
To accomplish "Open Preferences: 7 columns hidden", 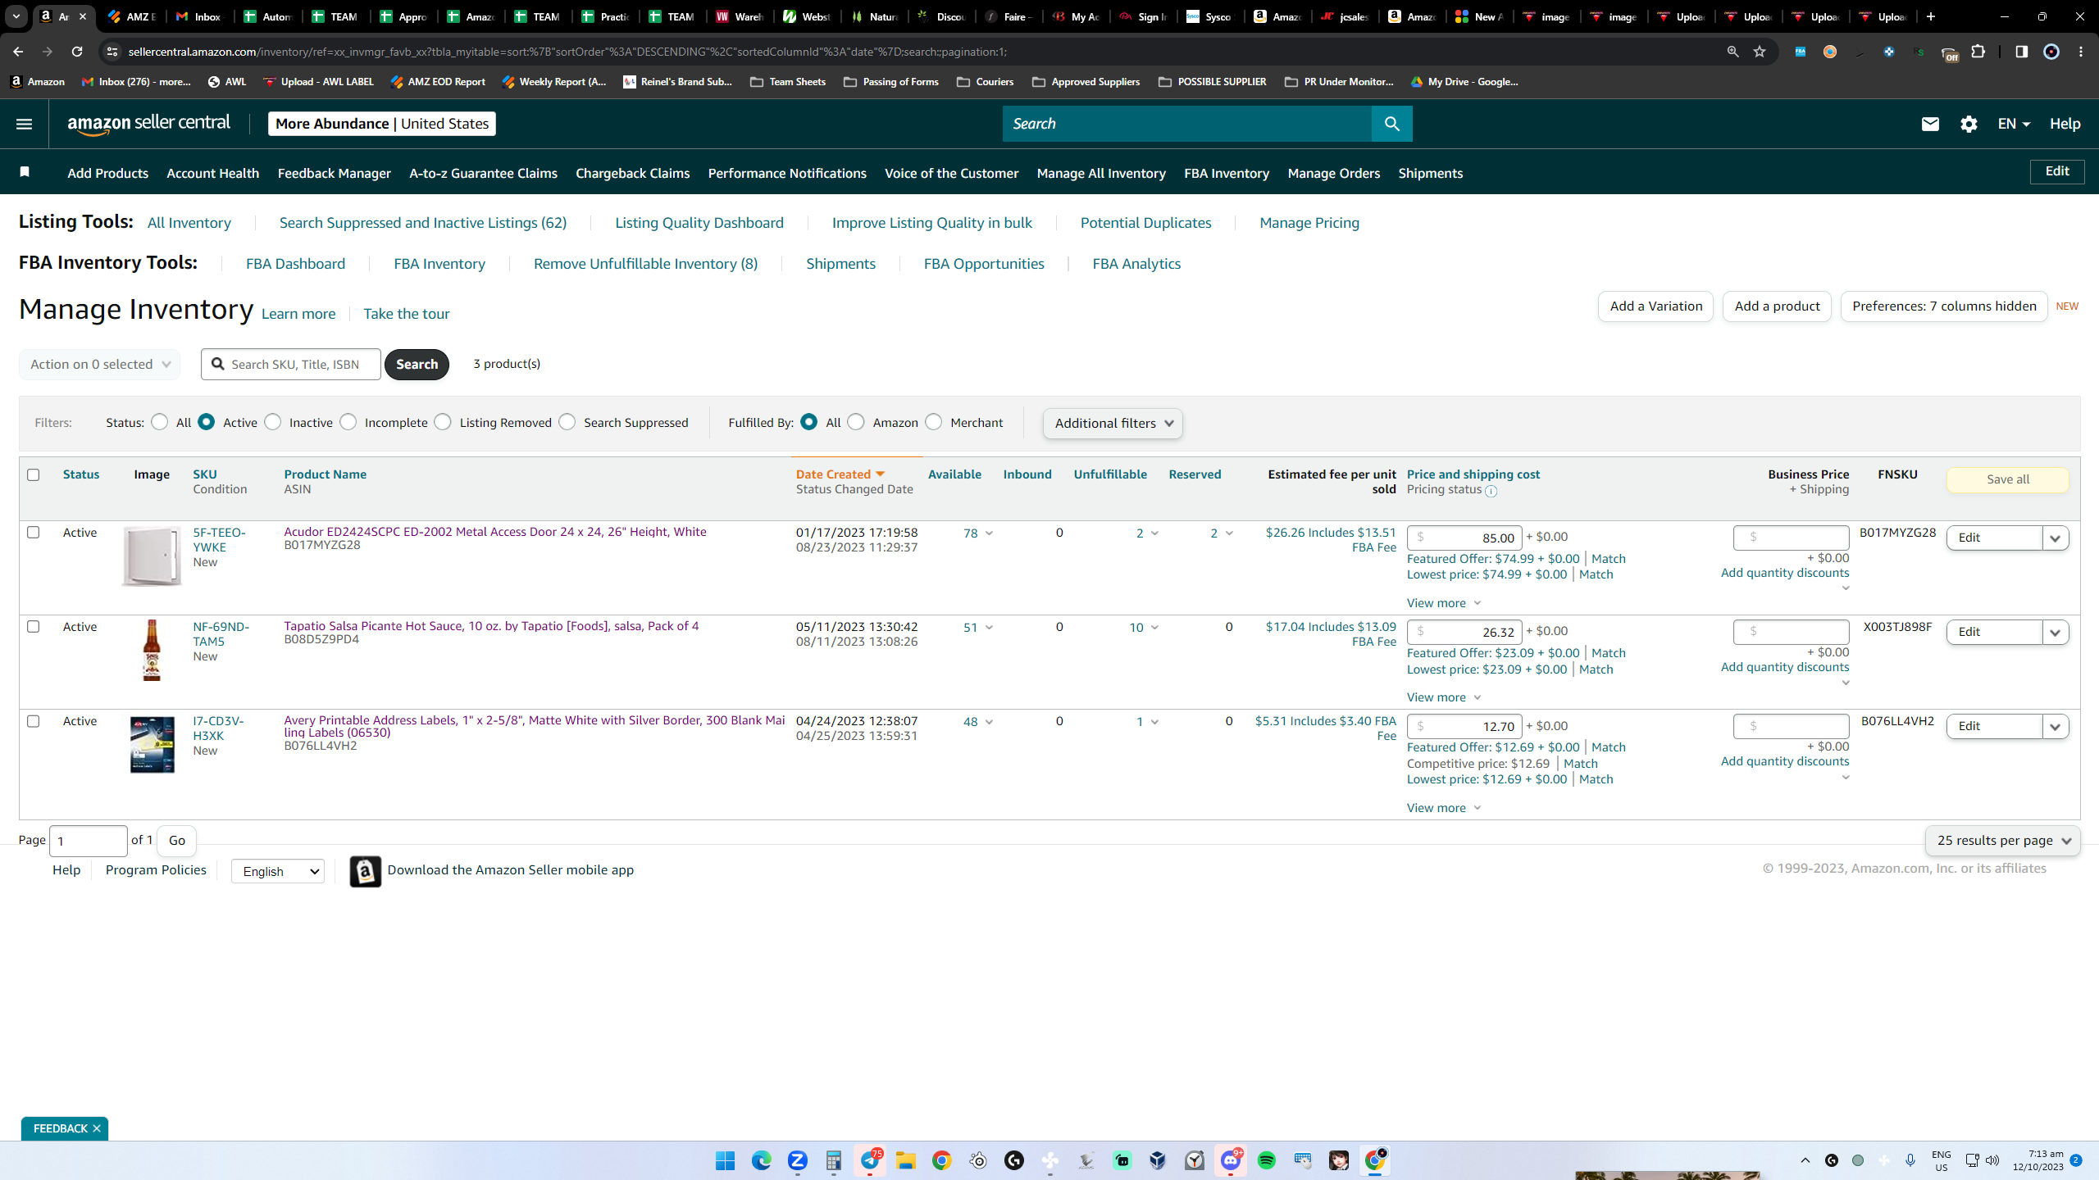I will pyautogui.click(x=1944, y=306).
